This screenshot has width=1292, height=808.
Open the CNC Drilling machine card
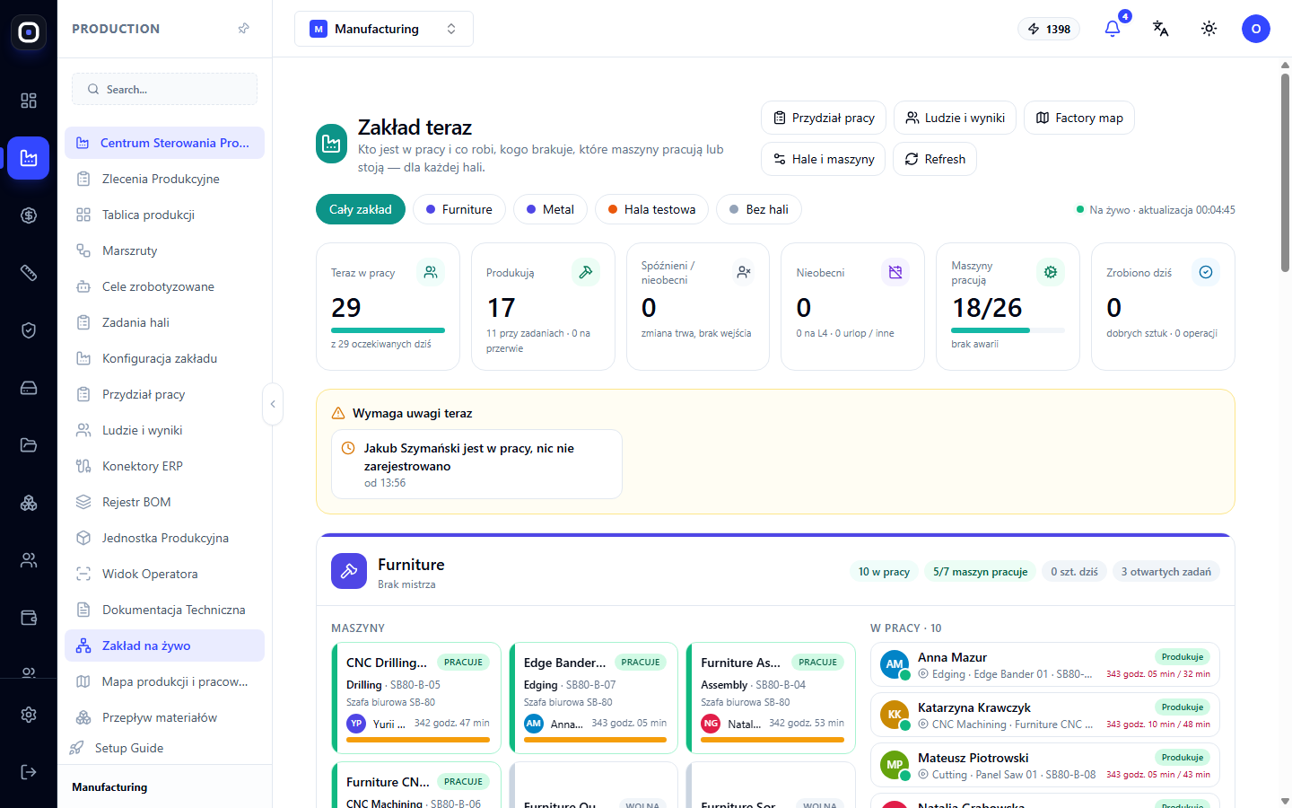[x=416, y=698]
